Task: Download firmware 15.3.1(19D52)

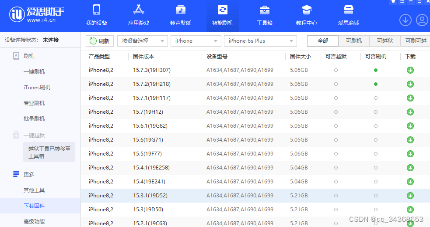Action: (410, 196)
